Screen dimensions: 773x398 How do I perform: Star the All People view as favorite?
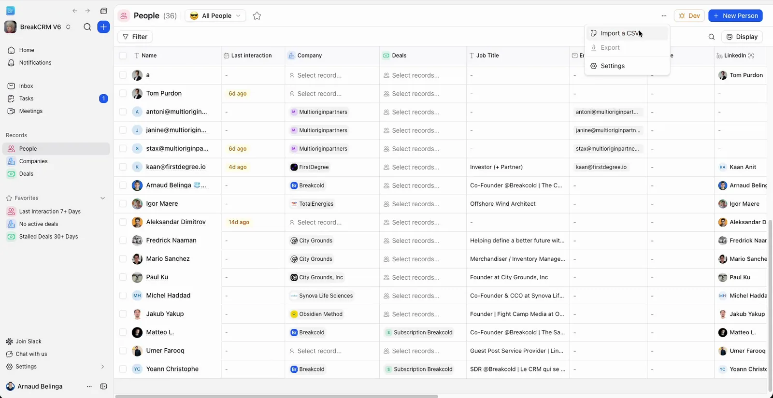coord(257,16)
